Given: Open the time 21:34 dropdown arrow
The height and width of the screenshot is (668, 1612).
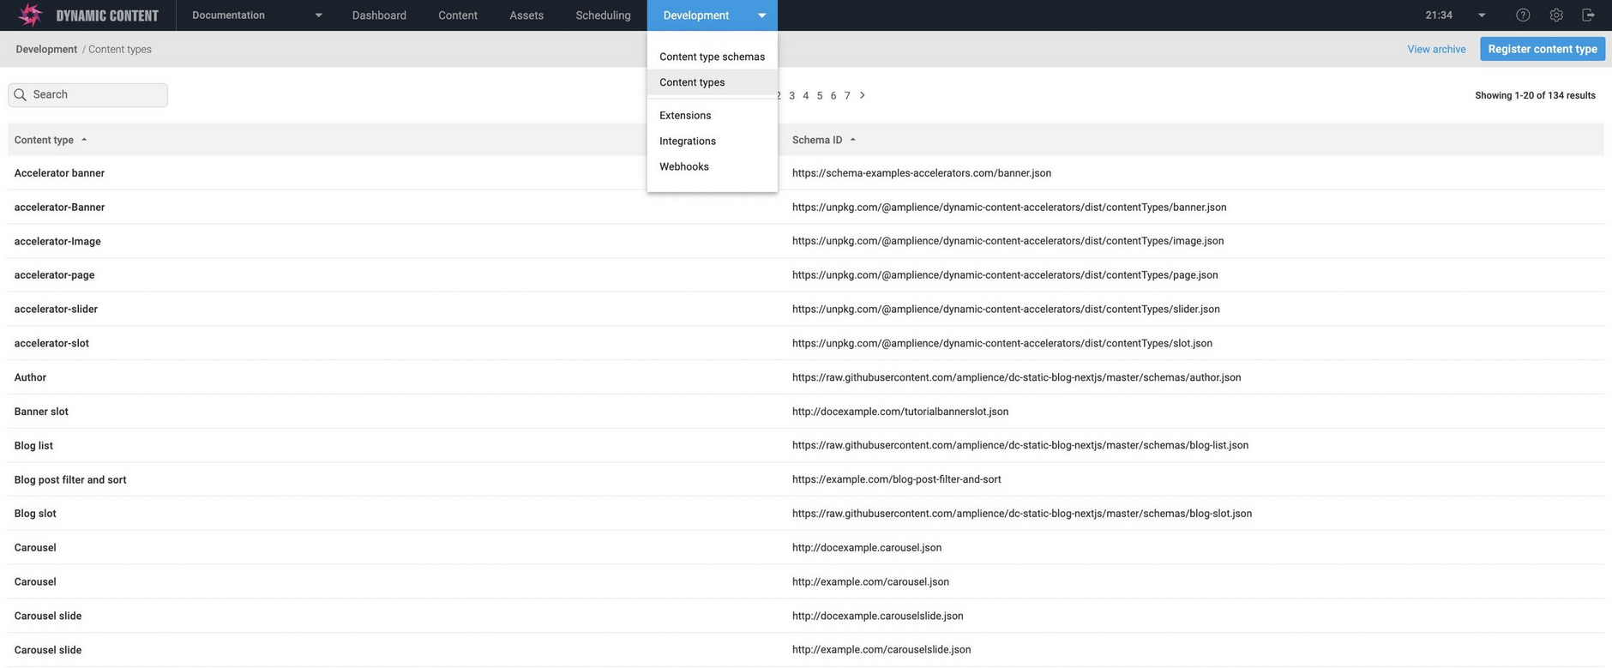Looking at the screenshot, I should [1482, 15].
